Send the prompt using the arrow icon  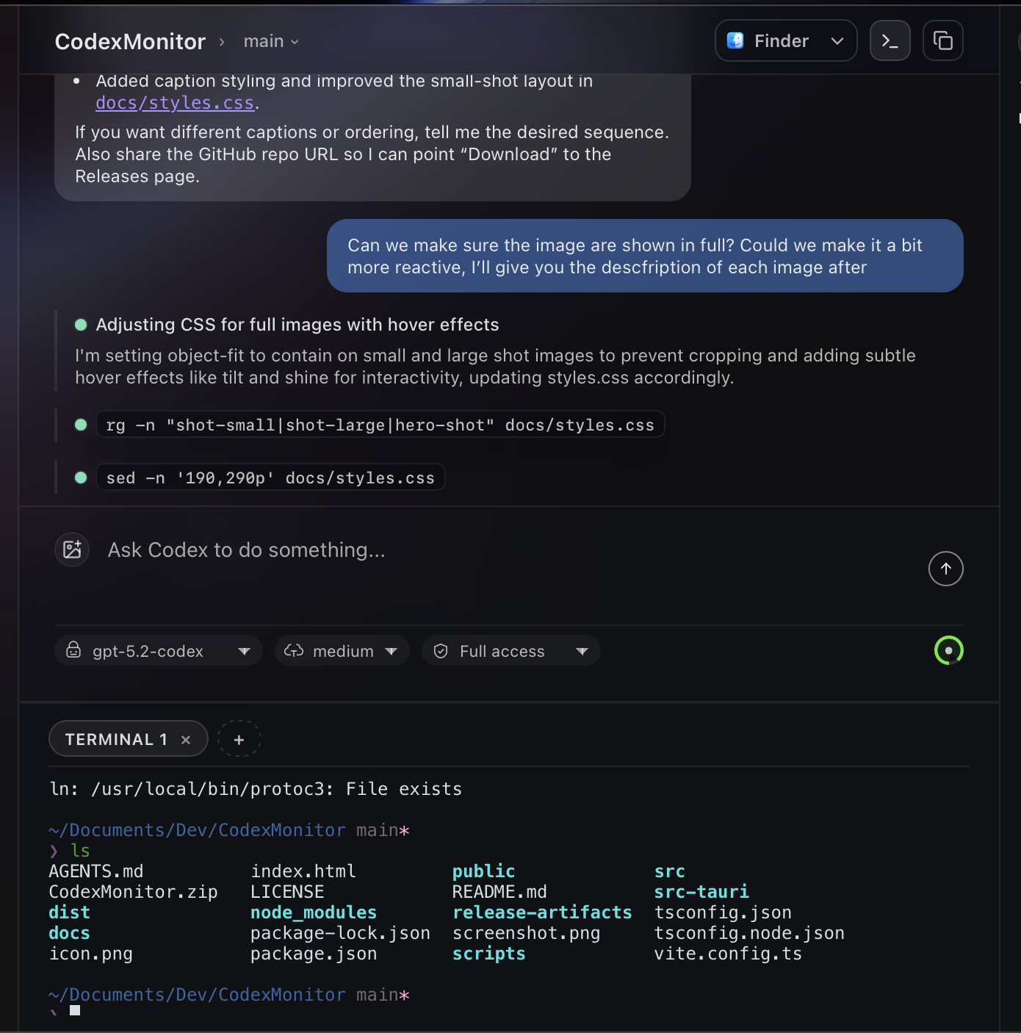coord(945,568)
